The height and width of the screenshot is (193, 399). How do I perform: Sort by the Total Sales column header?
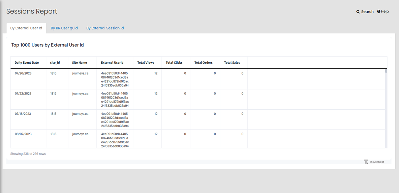click(x=232, y=63)
